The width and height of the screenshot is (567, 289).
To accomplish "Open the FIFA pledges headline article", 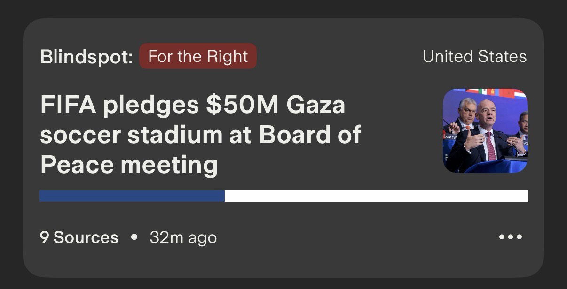I will coord(200,135).
